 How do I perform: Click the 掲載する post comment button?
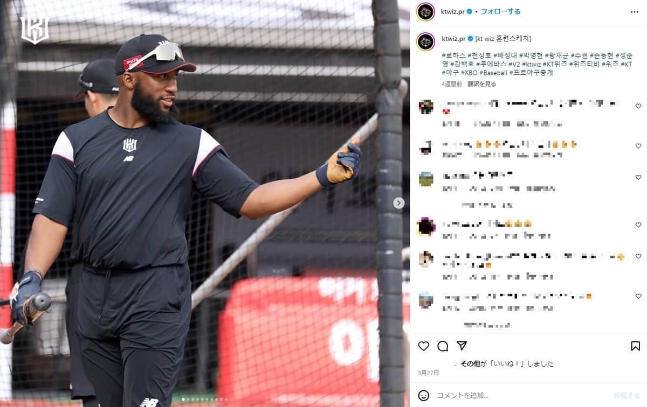[627, 396]
